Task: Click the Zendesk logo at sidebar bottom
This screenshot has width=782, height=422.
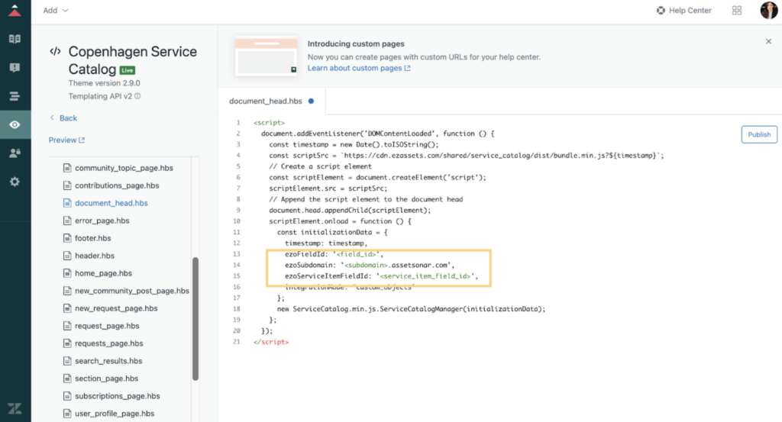Action: [x=15, y=408]
